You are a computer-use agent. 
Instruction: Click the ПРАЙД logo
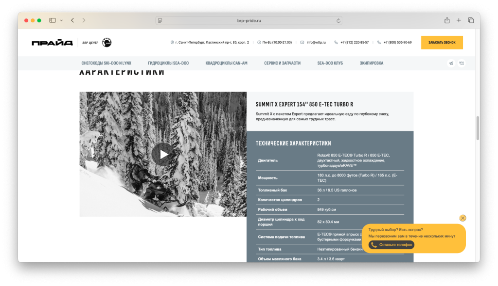coord(52,43)
